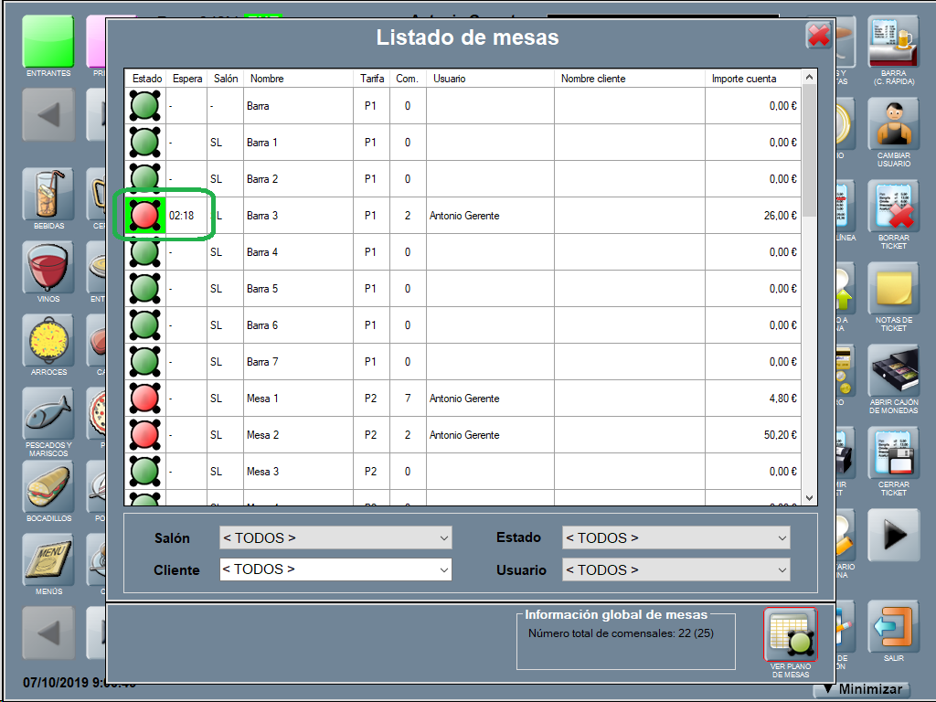936x702 pixels.
Task: Open the Cliente combo box
Action: (335, 569)
